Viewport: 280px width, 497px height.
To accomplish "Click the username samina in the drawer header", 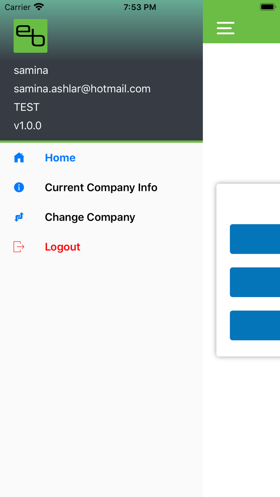I will pyautogui.click(x=31, y=70).
